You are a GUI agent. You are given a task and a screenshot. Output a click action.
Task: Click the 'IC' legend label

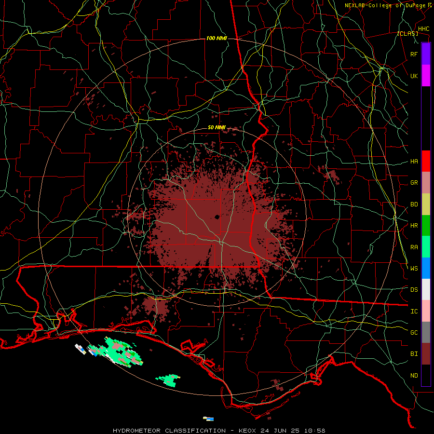[x=414, y=312]
